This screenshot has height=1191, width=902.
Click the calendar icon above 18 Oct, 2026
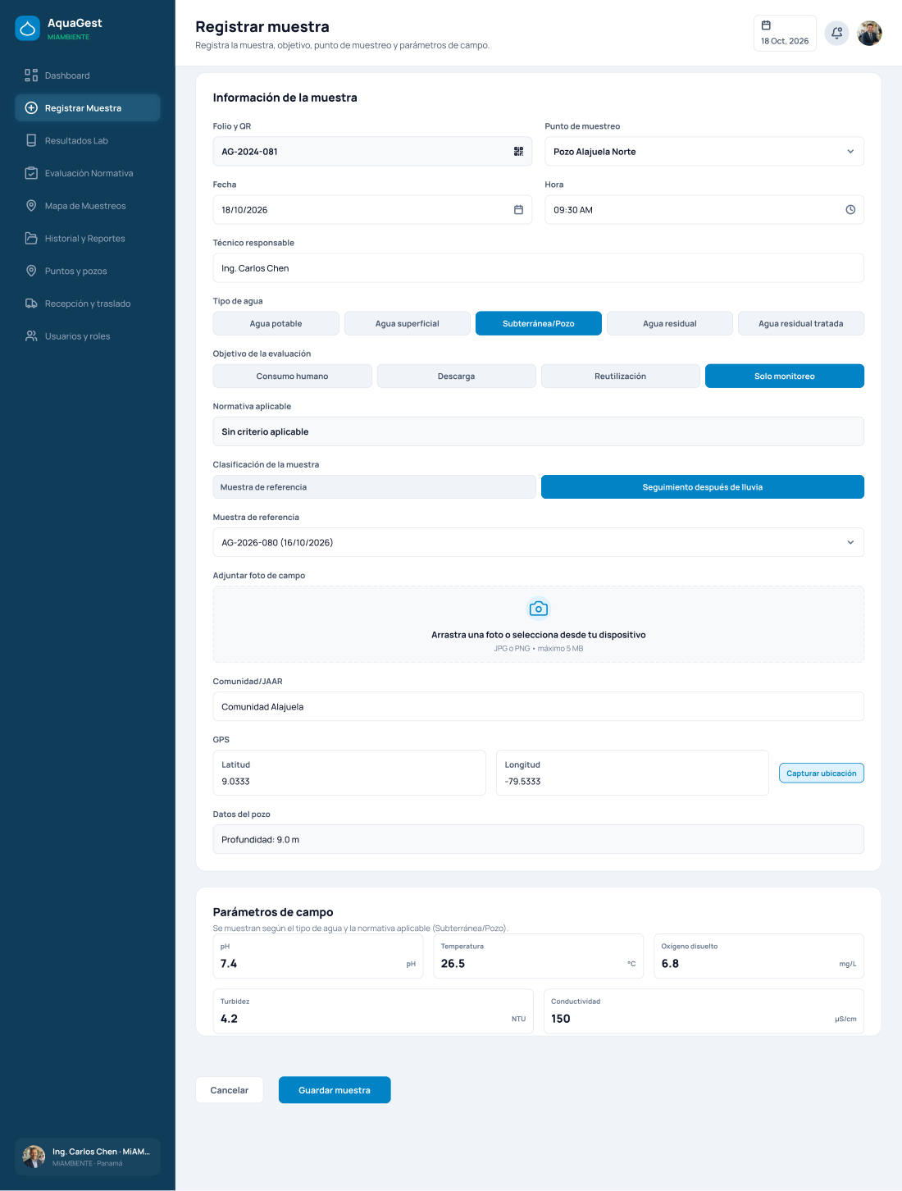point(766,25)
